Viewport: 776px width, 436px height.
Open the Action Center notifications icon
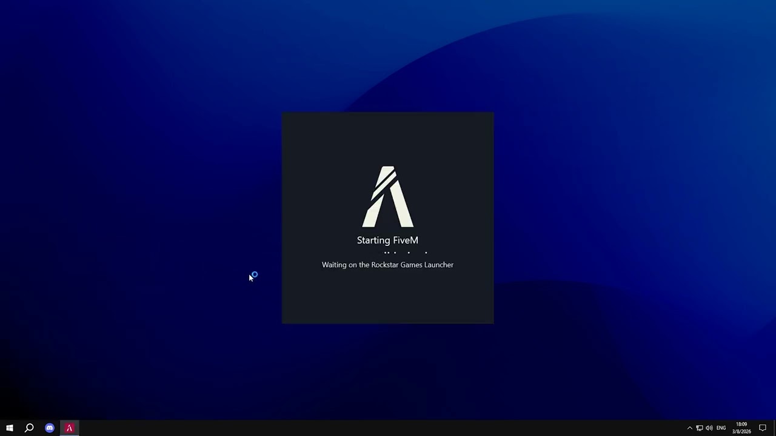[763, 428]
